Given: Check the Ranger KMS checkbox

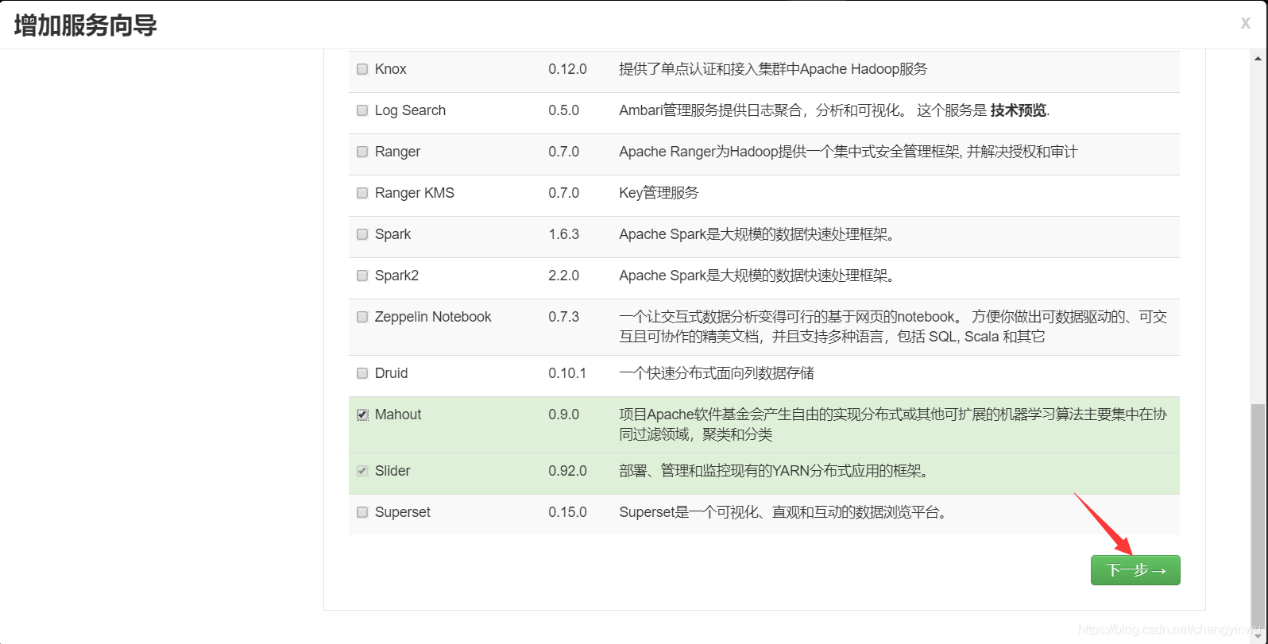Looking at the screenshot, I should (362, 193).
